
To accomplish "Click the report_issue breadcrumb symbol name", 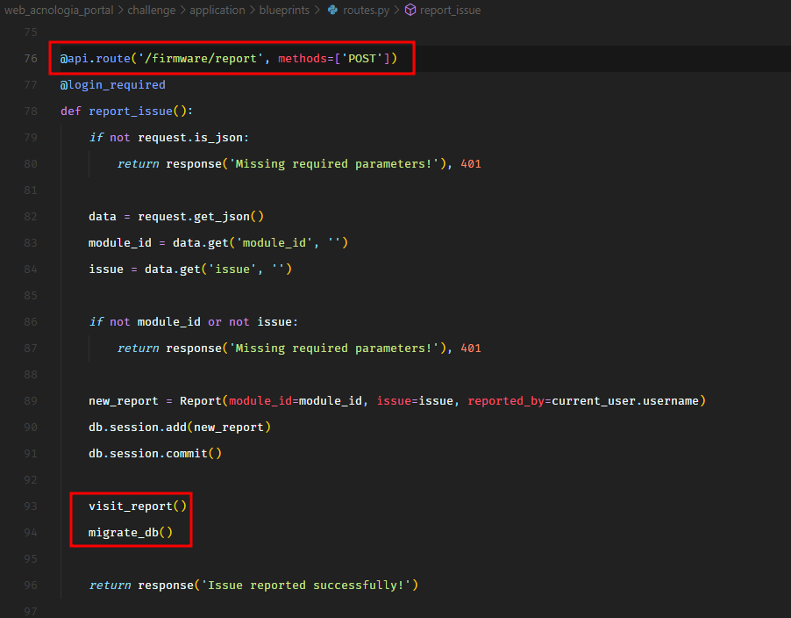I will point(450,11).
